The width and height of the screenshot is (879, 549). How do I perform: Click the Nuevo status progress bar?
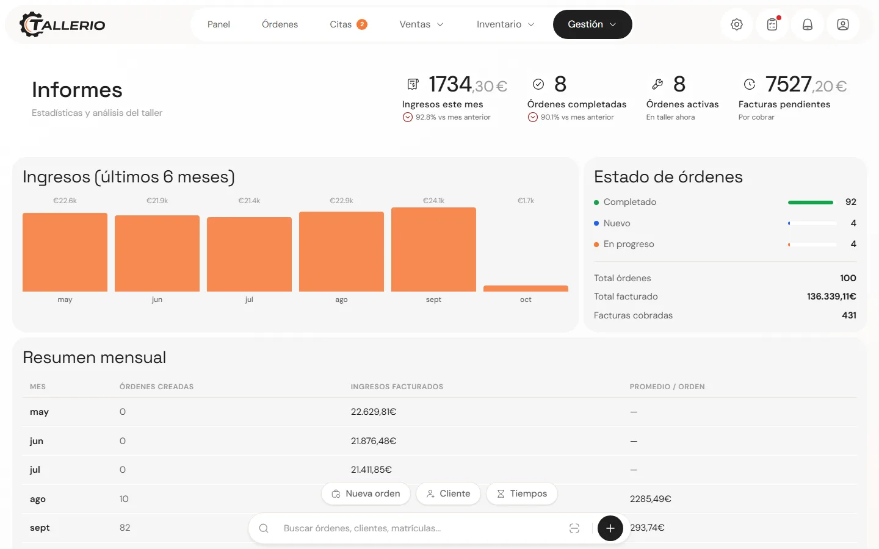(x=812, y=223)
